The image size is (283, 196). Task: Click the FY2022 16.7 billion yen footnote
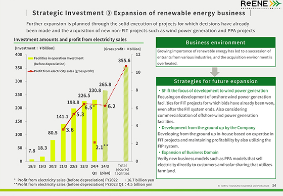(x=84, y=180)
